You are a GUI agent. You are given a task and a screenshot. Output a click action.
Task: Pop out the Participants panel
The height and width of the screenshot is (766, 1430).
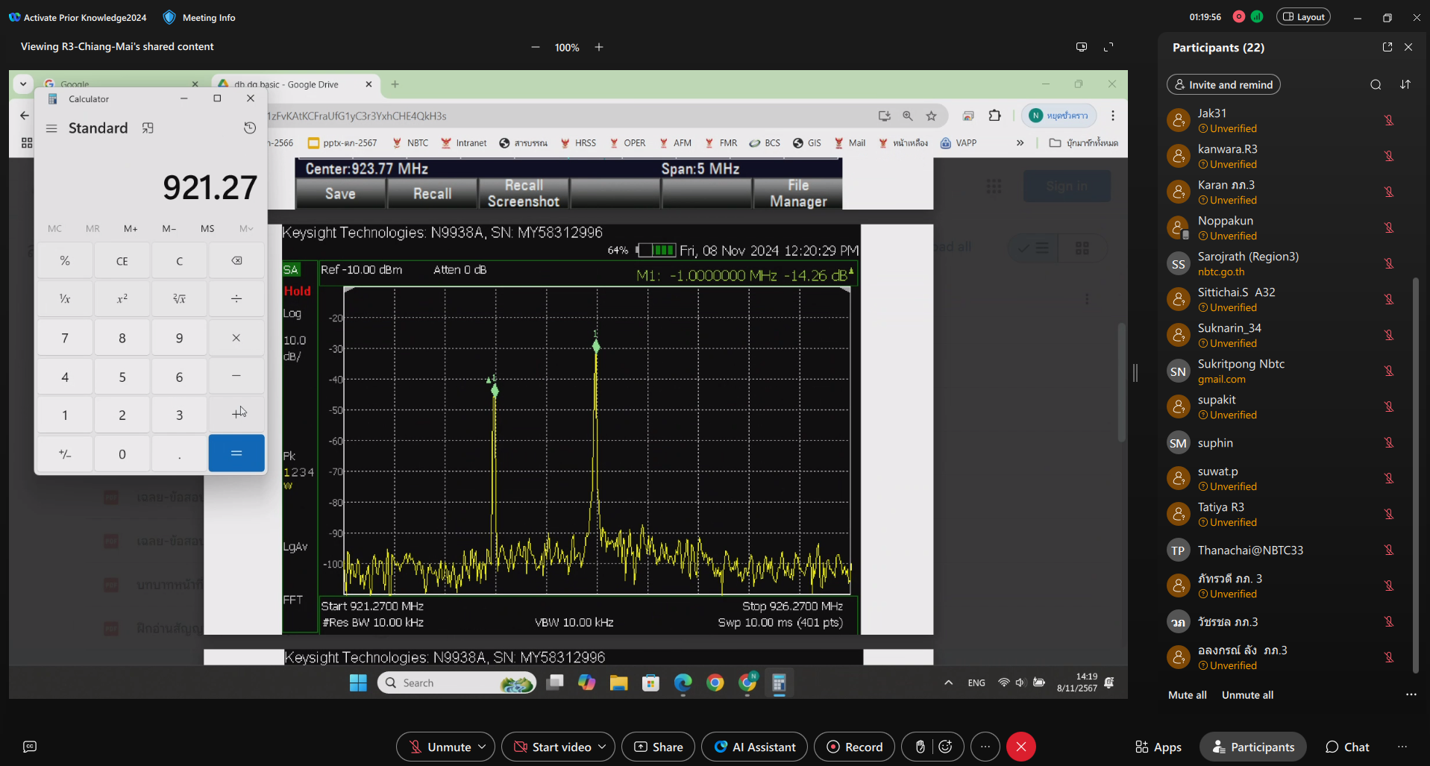click(1387, 47)
